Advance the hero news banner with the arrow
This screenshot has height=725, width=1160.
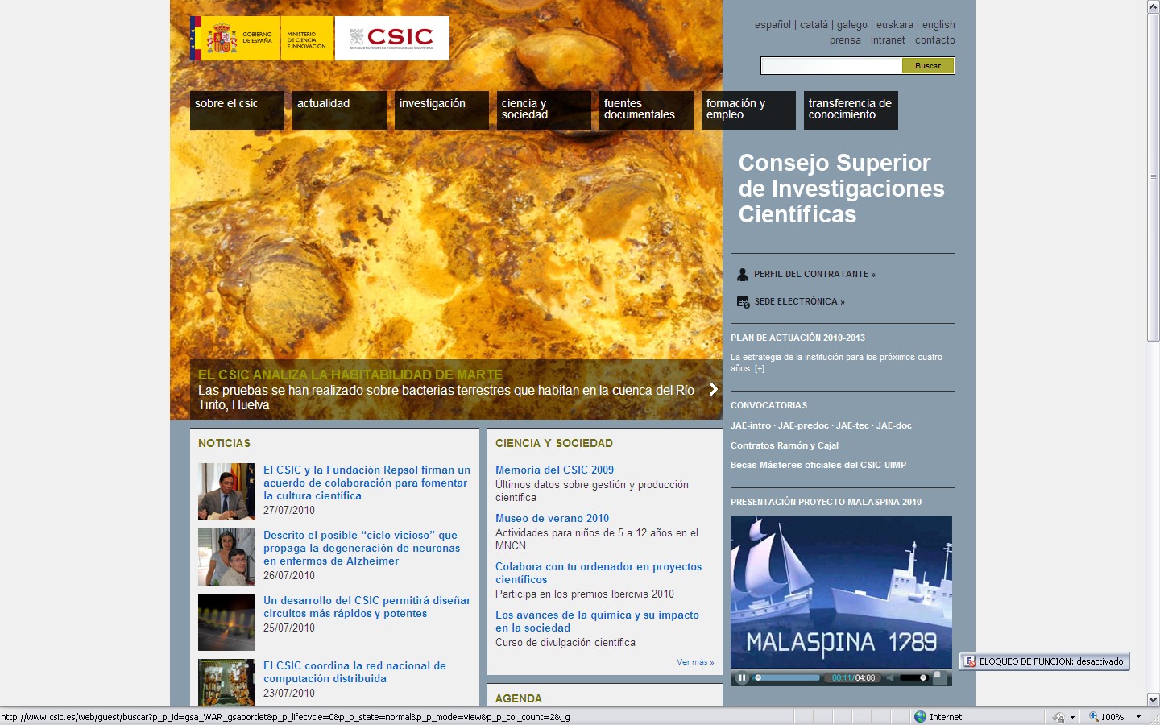click(x=713, y=389)
